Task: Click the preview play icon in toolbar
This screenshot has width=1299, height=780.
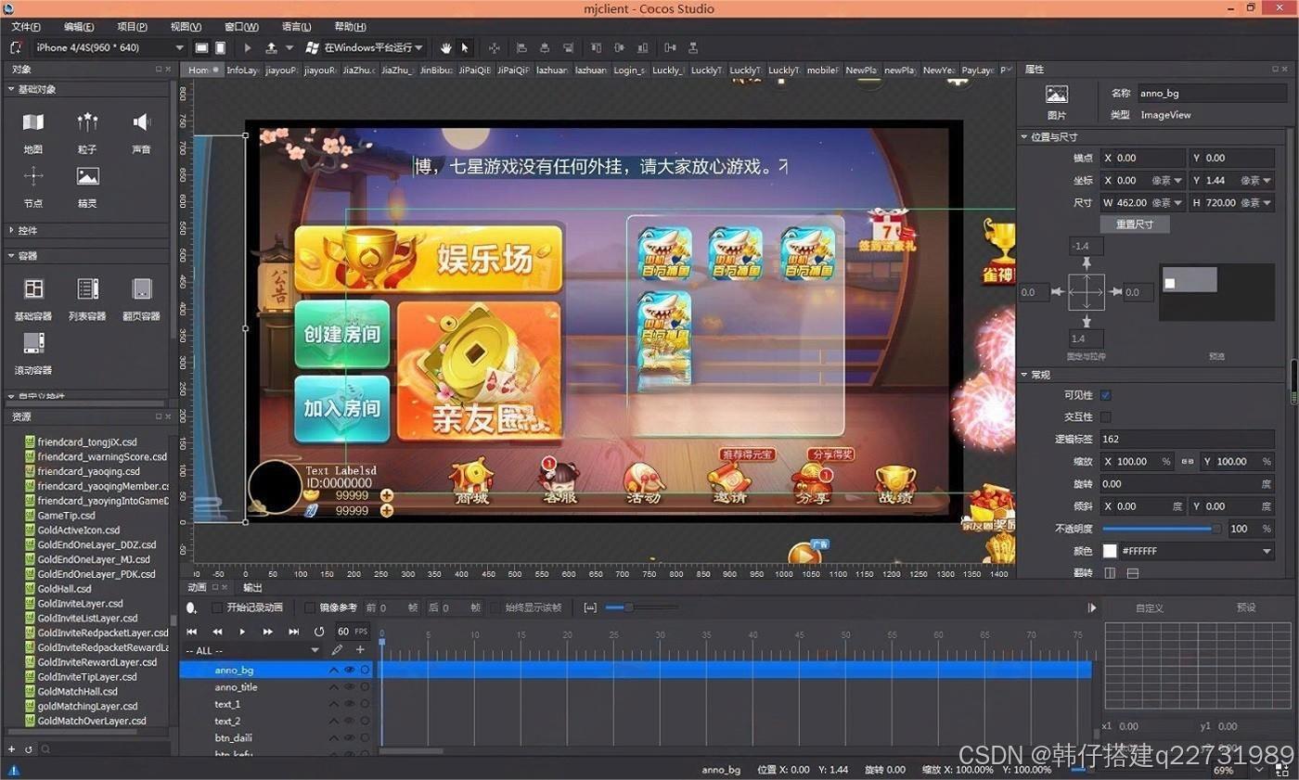Action: (248, 47)
